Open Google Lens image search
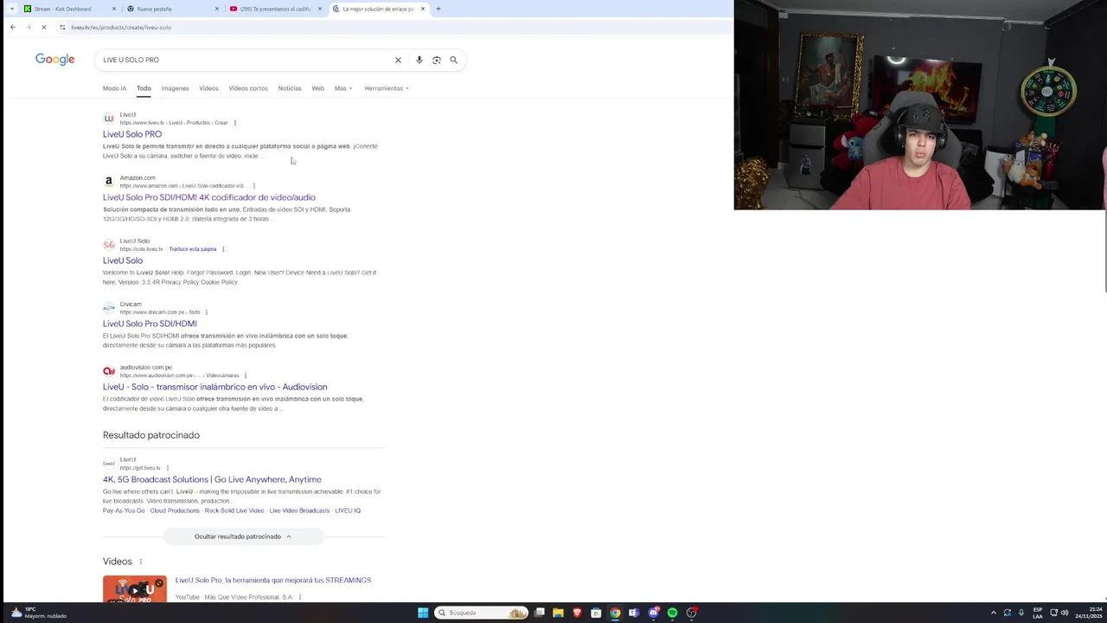This screenshot has width=1107, height=623. 437,60
